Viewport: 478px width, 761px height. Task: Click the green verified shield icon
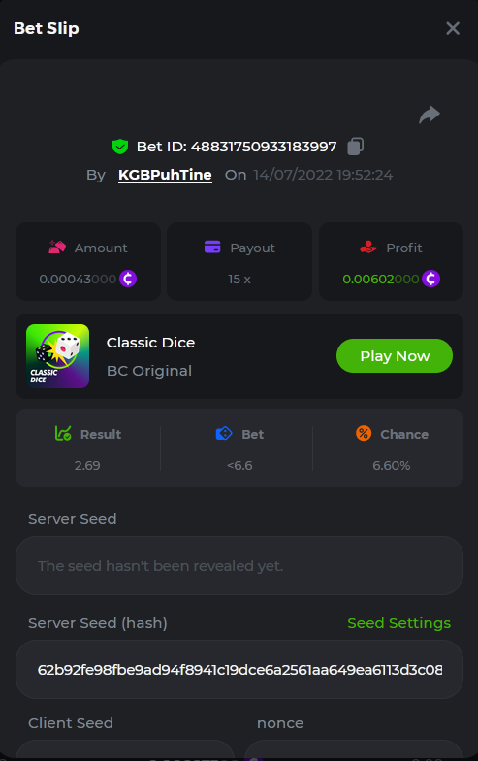(x=120, y=146)
